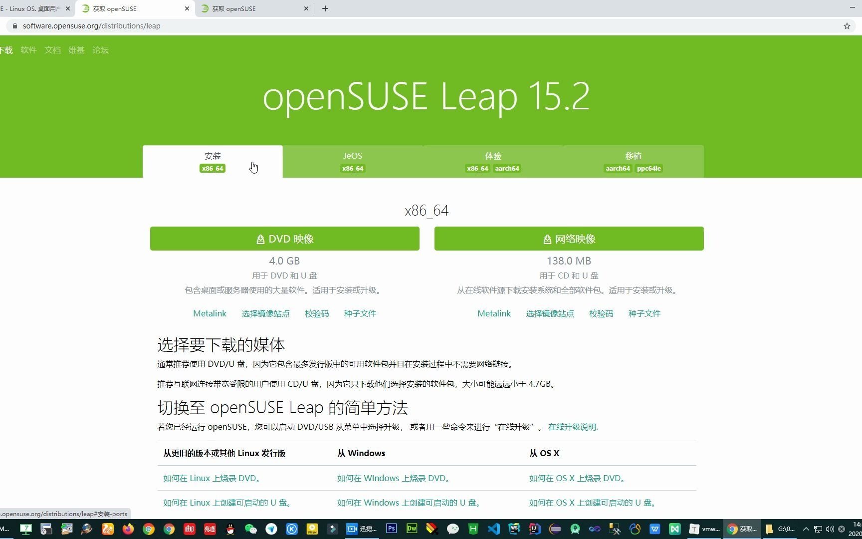
Task: Open the G:\0... folder window from taskbar
Action: point(779,529)
